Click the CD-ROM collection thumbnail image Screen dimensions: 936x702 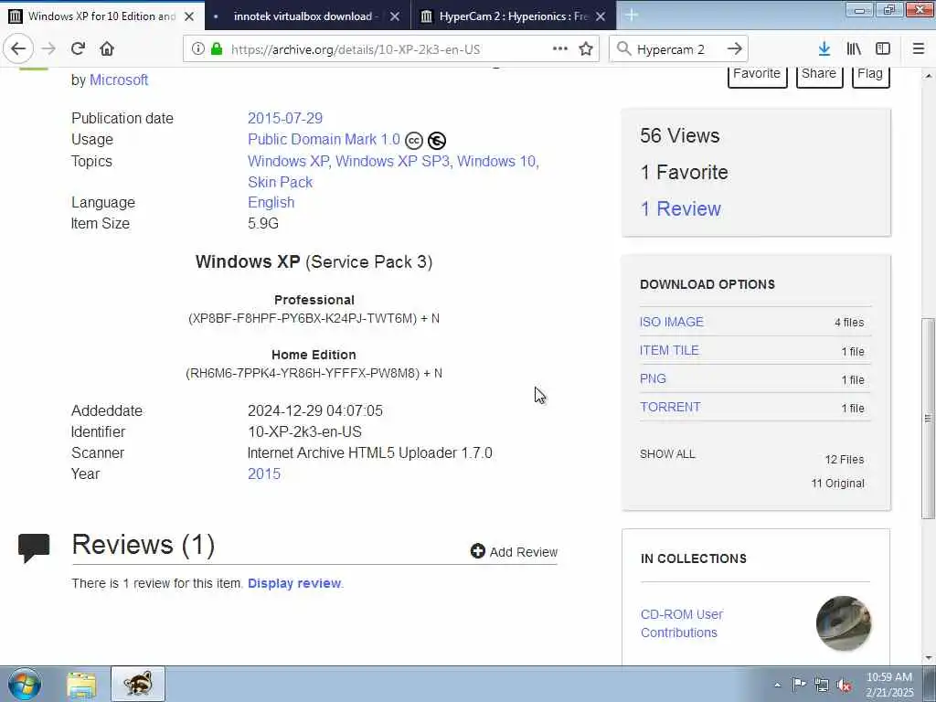point(844,623)
